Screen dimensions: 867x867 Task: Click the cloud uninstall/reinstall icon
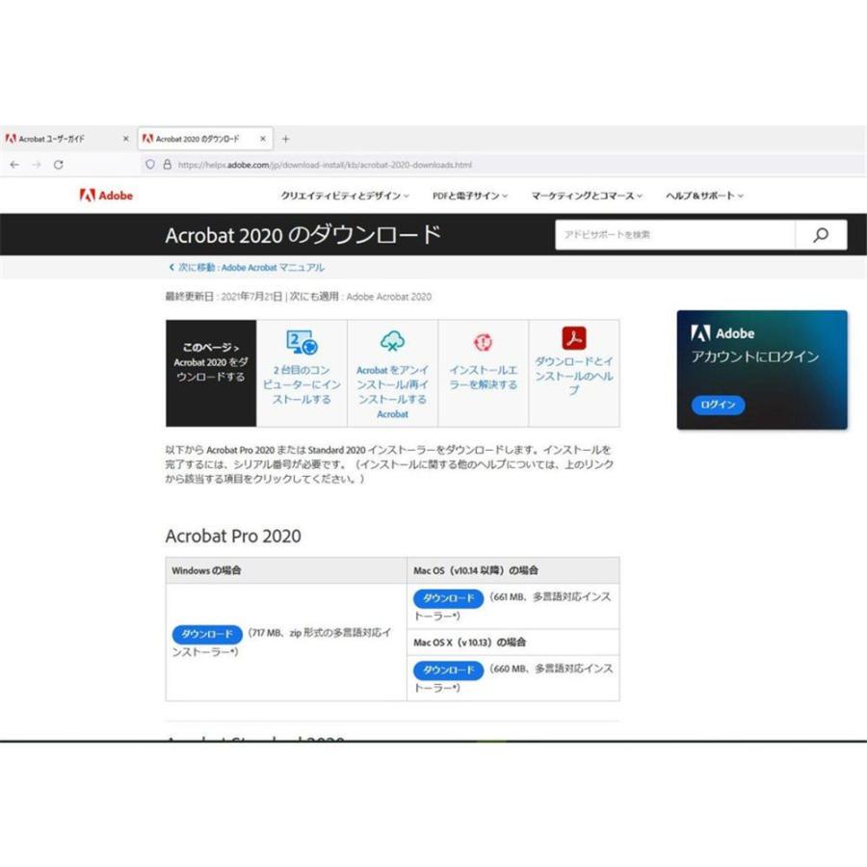tap(393, 342)
